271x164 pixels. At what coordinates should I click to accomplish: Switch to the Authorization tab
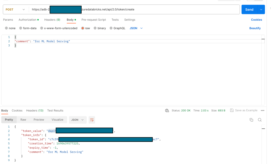(x=28, y=20)
